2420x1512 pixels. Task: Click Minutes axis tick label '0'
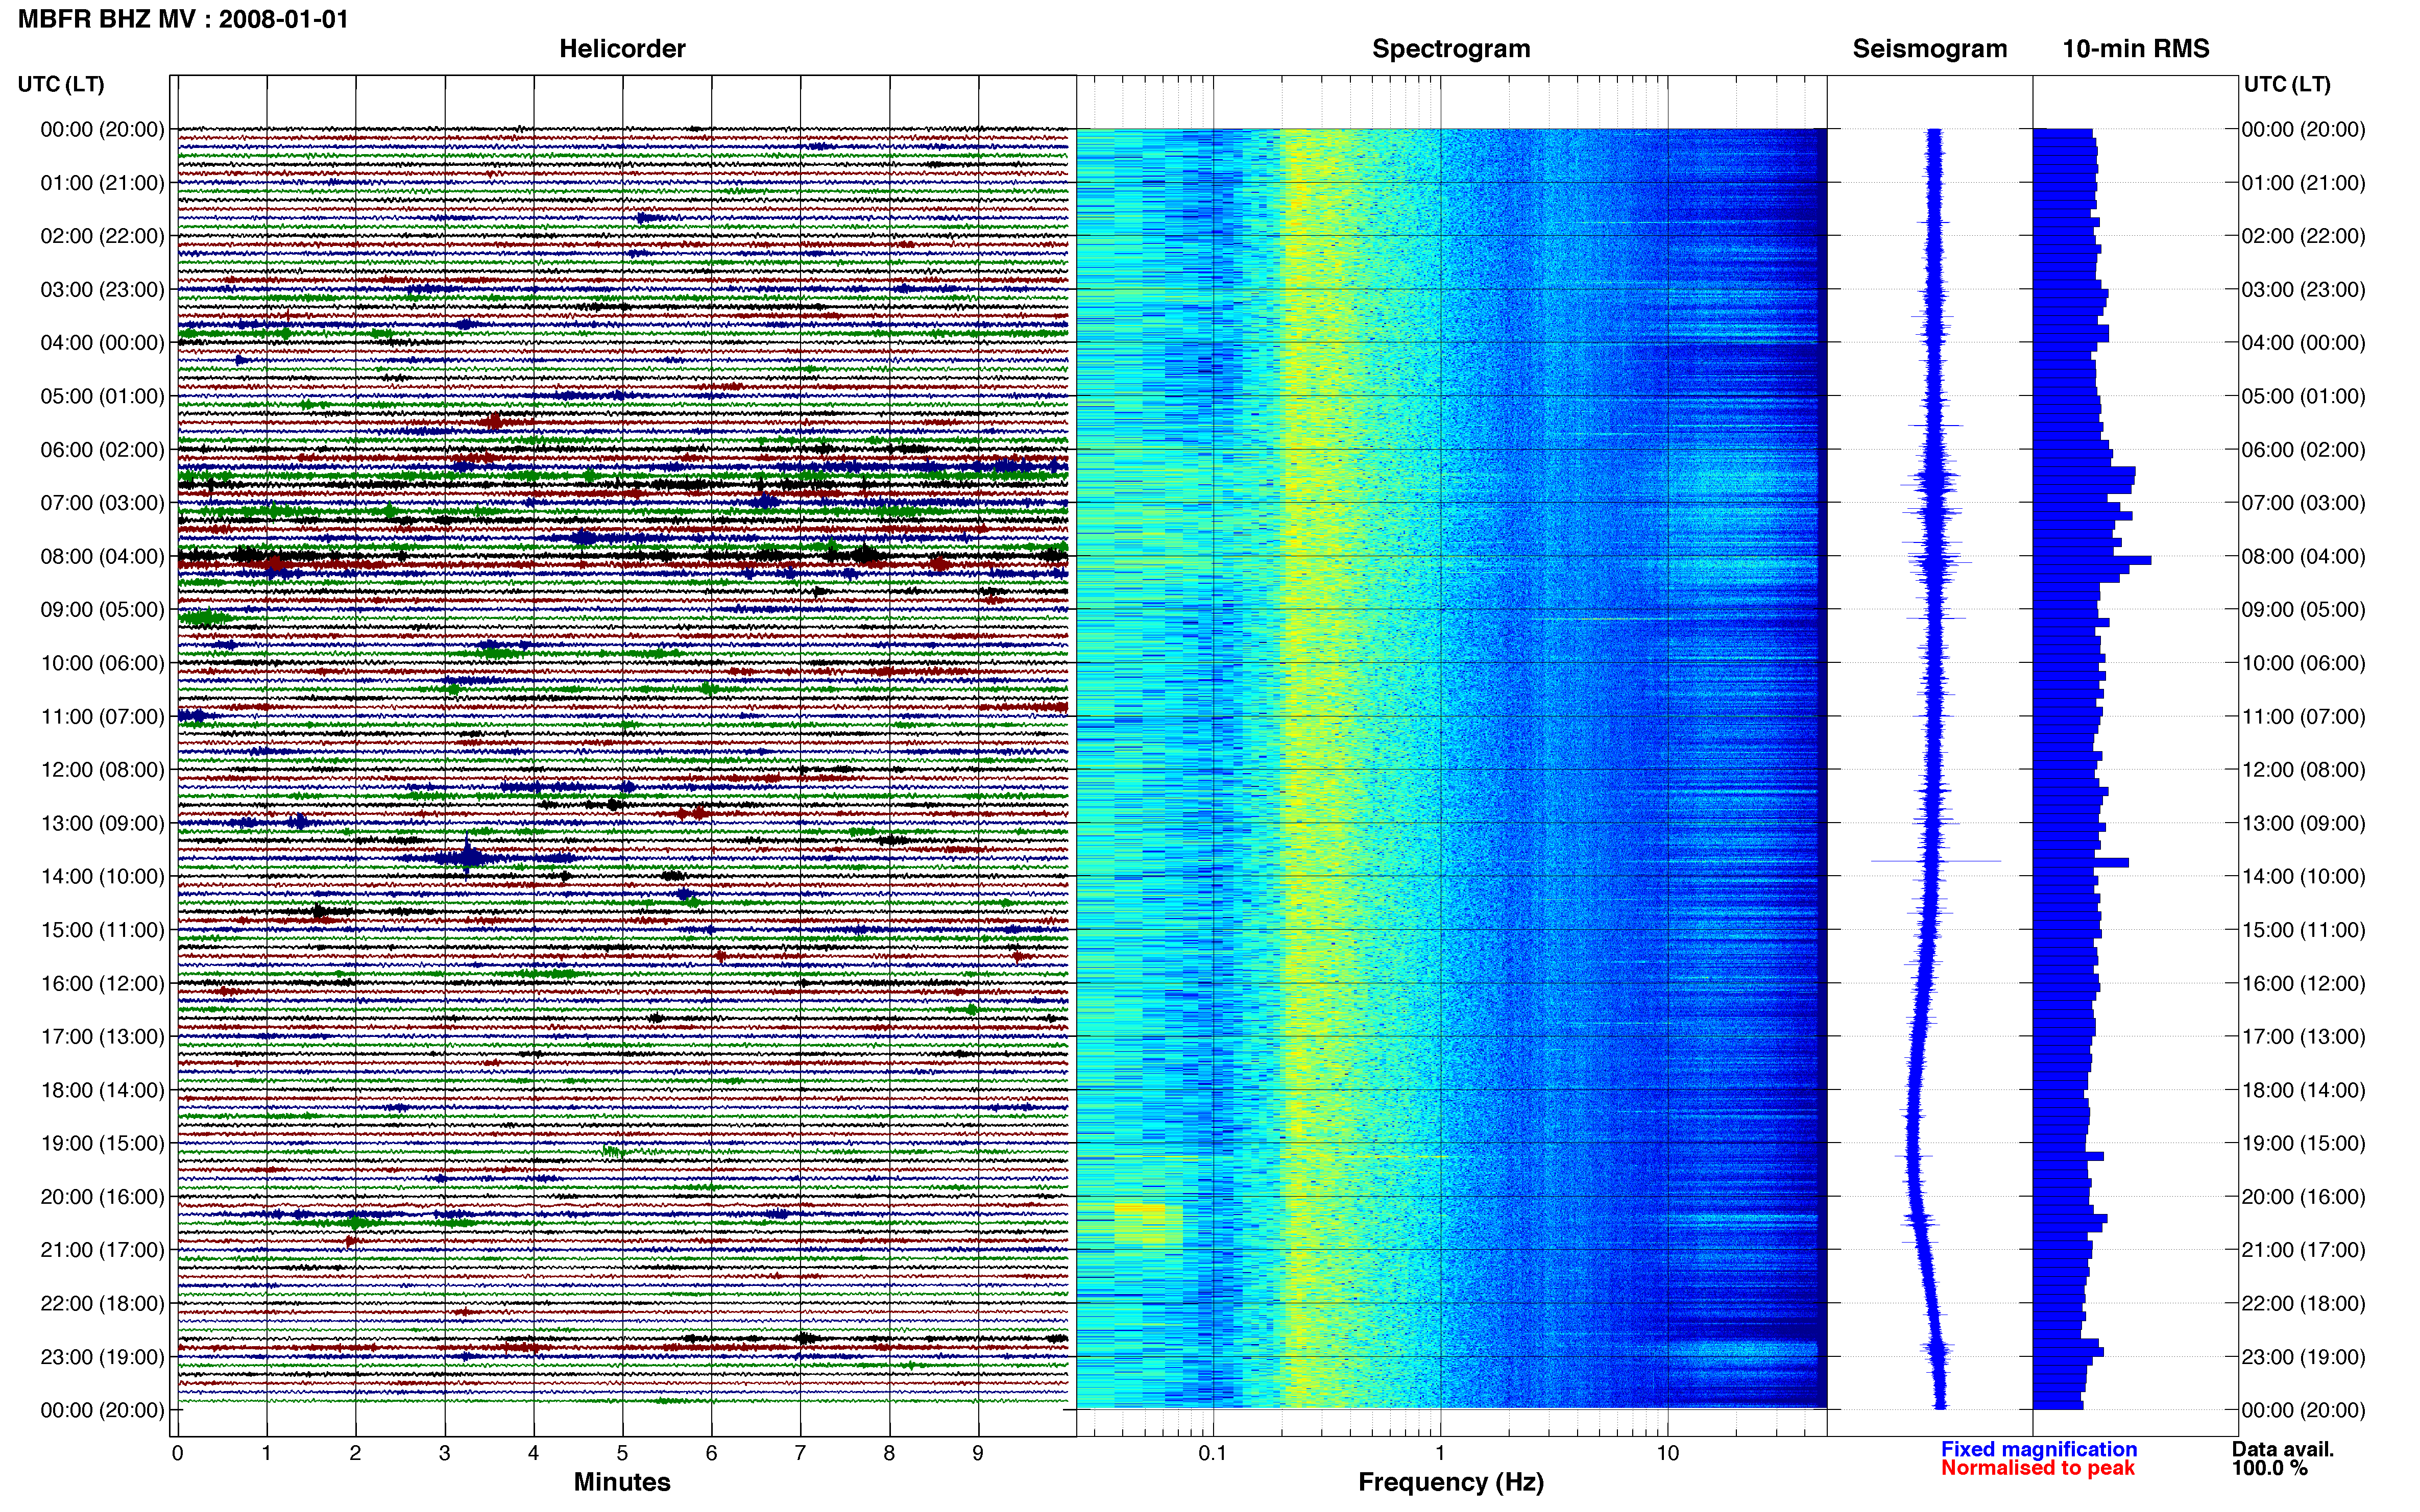click(177, 1453)
